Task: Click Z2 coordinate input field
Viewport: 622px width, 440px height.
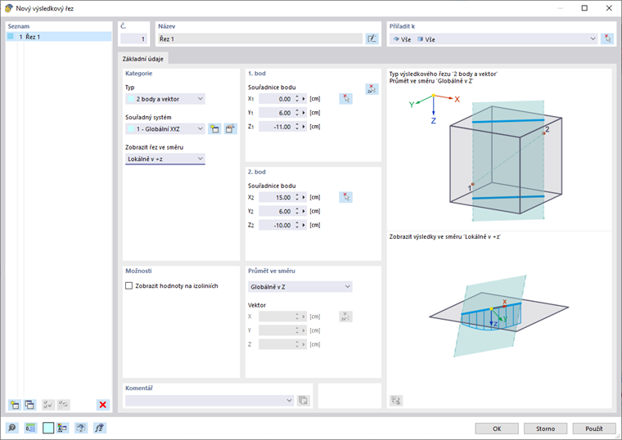Action: point(276,225)
